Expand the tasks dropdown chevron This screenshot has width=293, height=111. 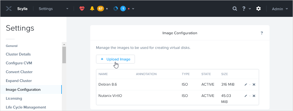[133, 9]
